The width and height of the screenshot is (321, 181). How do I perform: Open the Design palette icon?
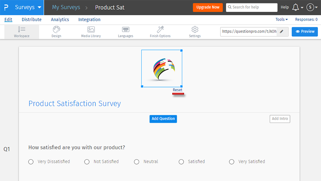pos(56,30)
